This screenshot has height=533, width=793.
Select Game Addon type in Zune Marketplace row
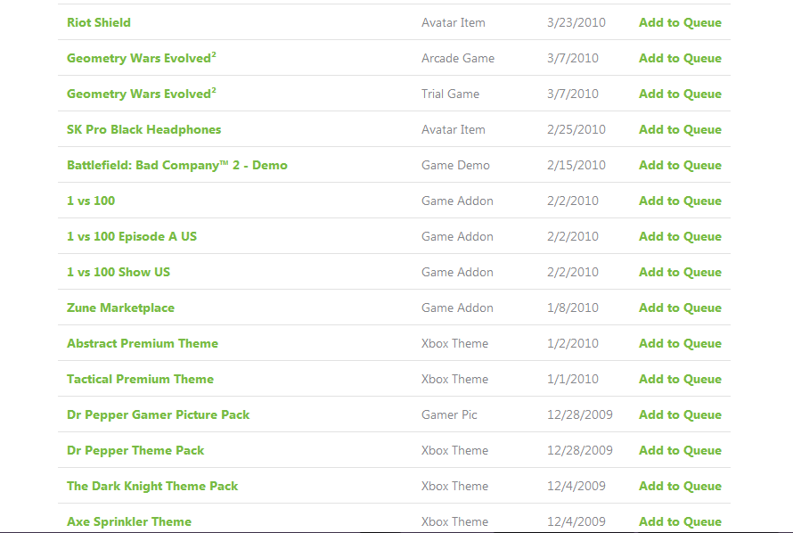pyautogui.click(x=457, y=308)
